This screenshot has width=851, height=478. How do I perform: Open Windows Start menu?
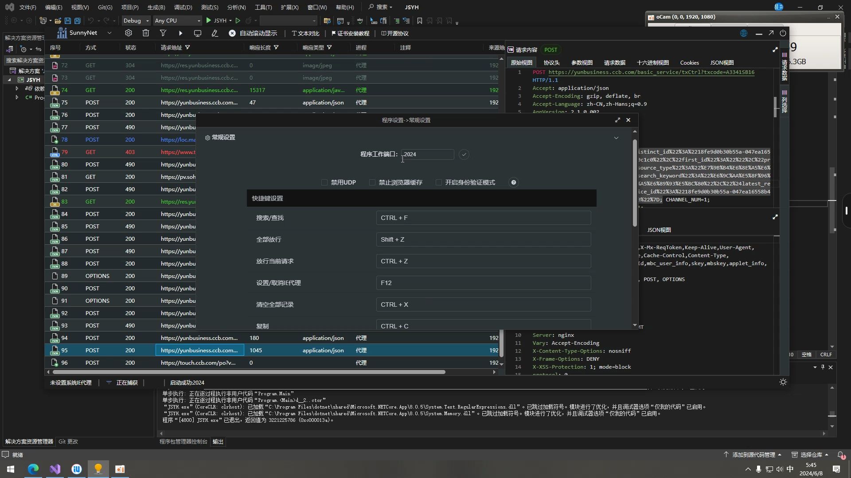point(11,469)
